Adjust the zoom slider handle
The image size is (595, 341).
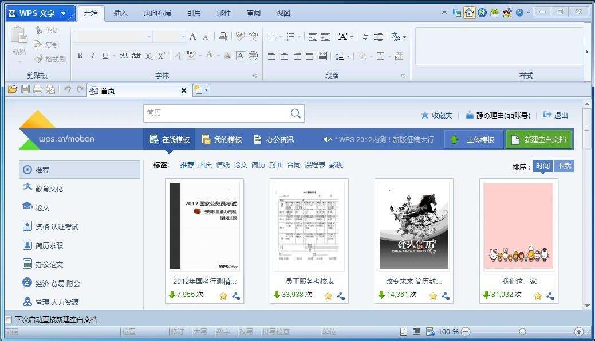pos(522,331)
